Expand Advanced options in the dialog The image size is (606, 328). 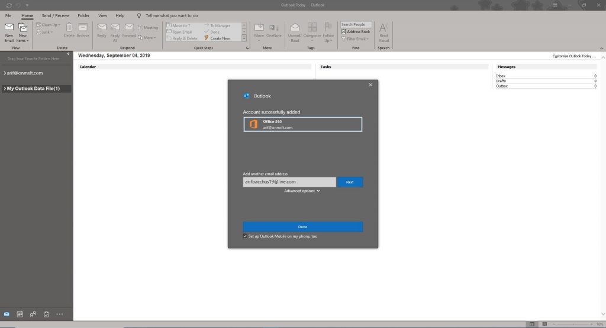pos(302,191)
